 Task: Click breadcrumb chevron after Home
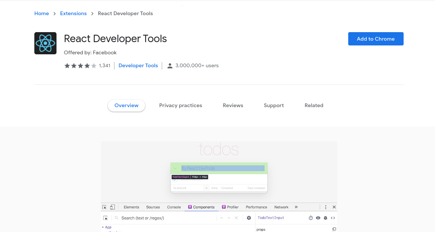(x=54, y=14)
